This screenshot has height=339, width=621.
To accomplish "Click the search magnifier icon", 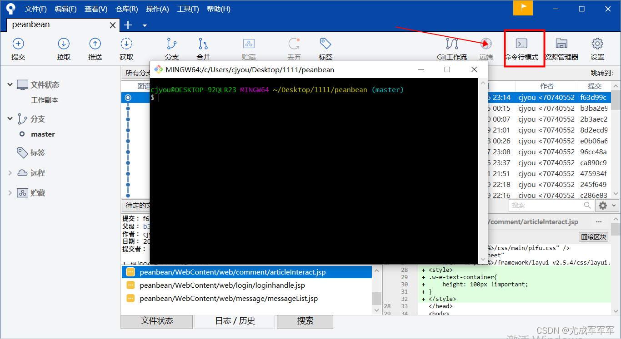I will (587, 206).
